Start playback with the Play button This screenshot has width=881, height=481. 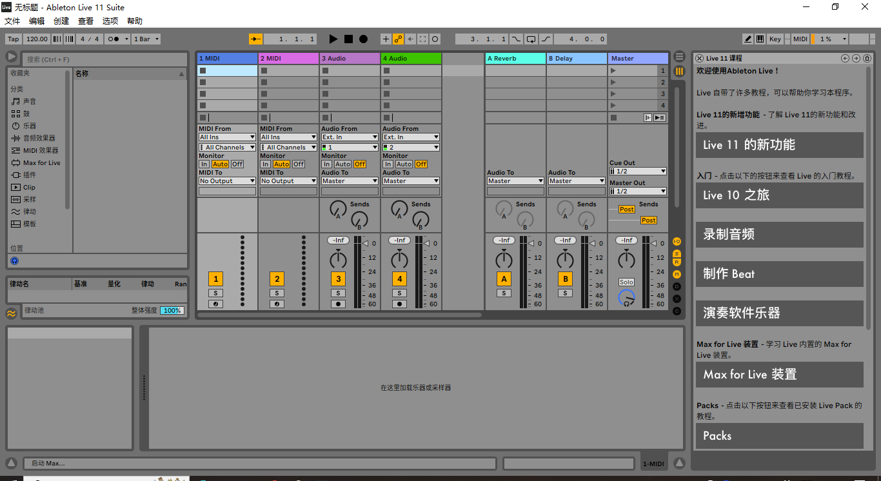(x=333, y=39)
